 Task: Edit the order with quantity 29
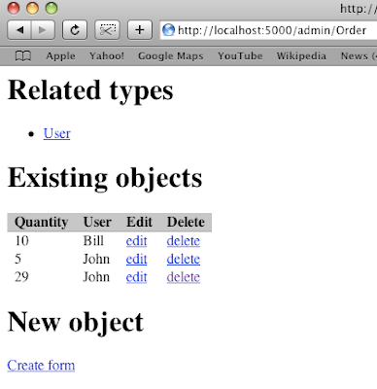click(136, 277)
